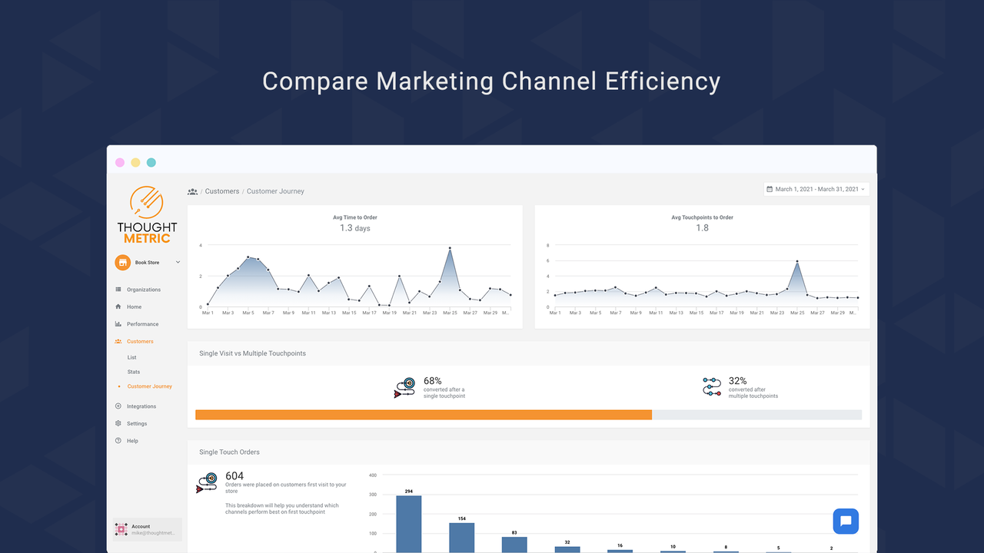Click the Settings gear icon

click(x=118, y=423)
